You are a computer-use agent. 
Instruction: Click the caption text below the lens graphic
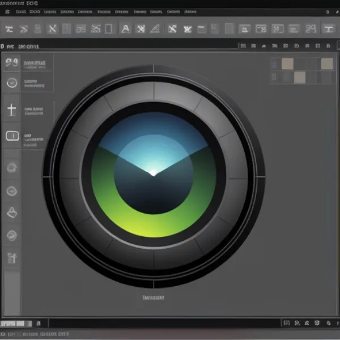tap(154, 297)
